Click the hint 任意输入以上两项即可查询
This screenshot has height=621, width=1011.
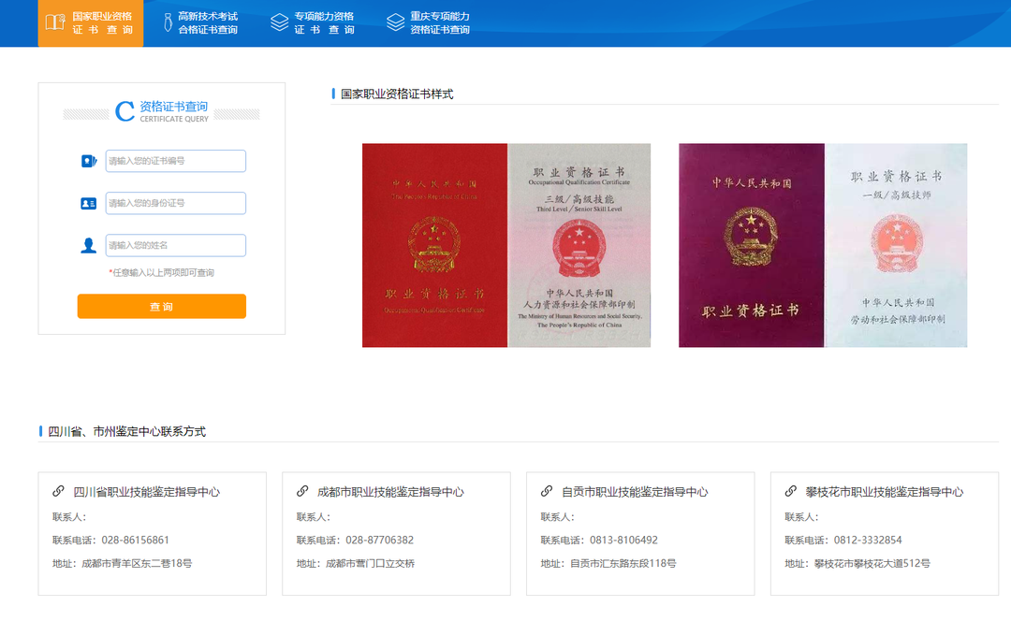(162, 273)
